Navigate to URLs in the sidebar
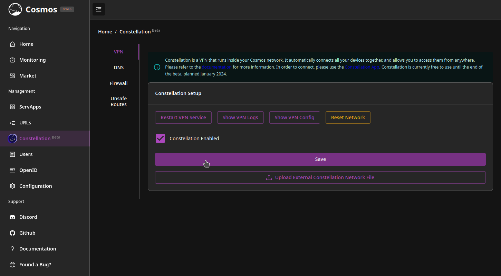Viewport: 501px width, 276px height. [x=25, y=123]
